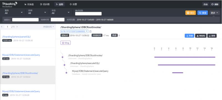This screenshot has width=222, height=100.
Task: Switch to 表格 table view
Action: tap(212, 36)
